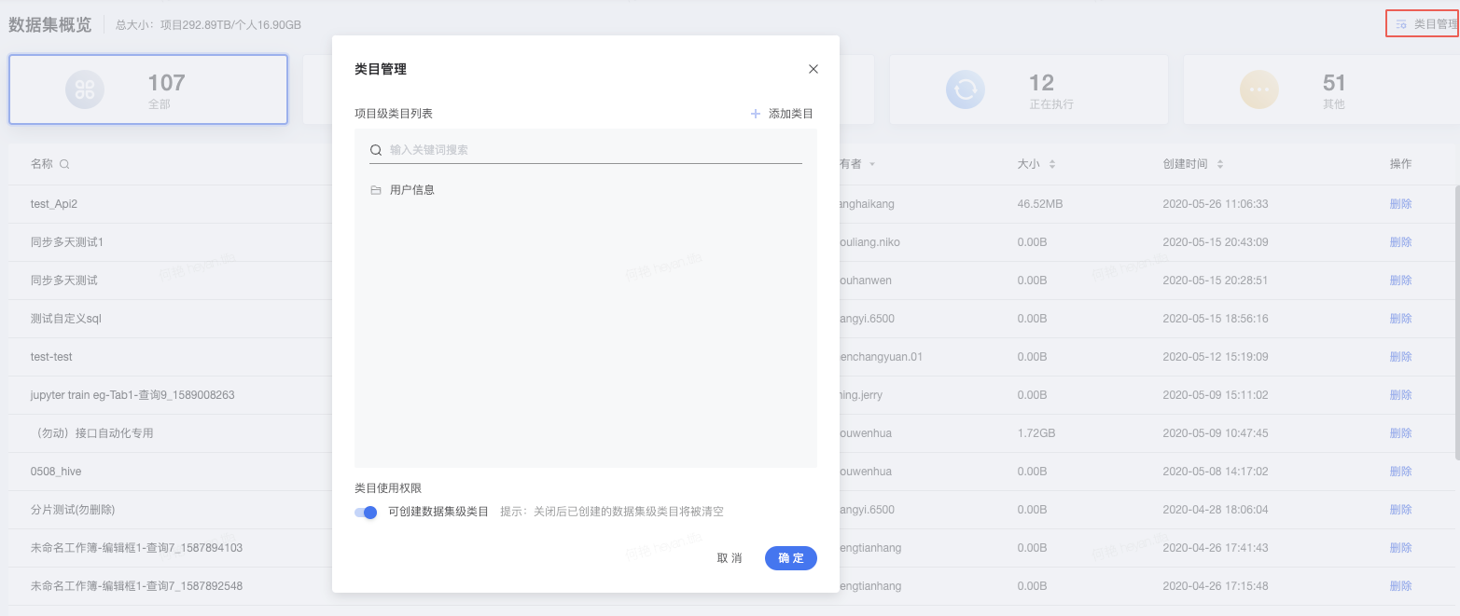Viewport: 1460px width, 616px height.
Task: Select the 107 全部 datasets card
Action: coord(148,89)
